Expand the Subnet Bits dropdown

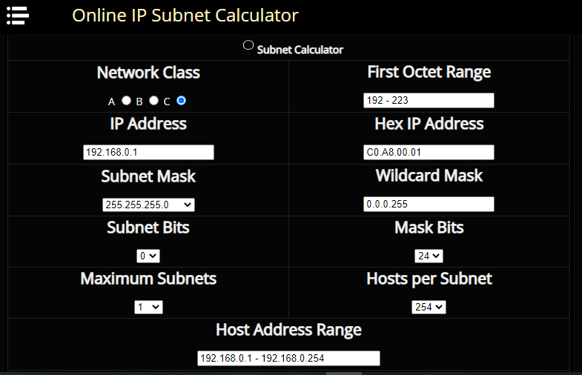[x=148, y=256]
